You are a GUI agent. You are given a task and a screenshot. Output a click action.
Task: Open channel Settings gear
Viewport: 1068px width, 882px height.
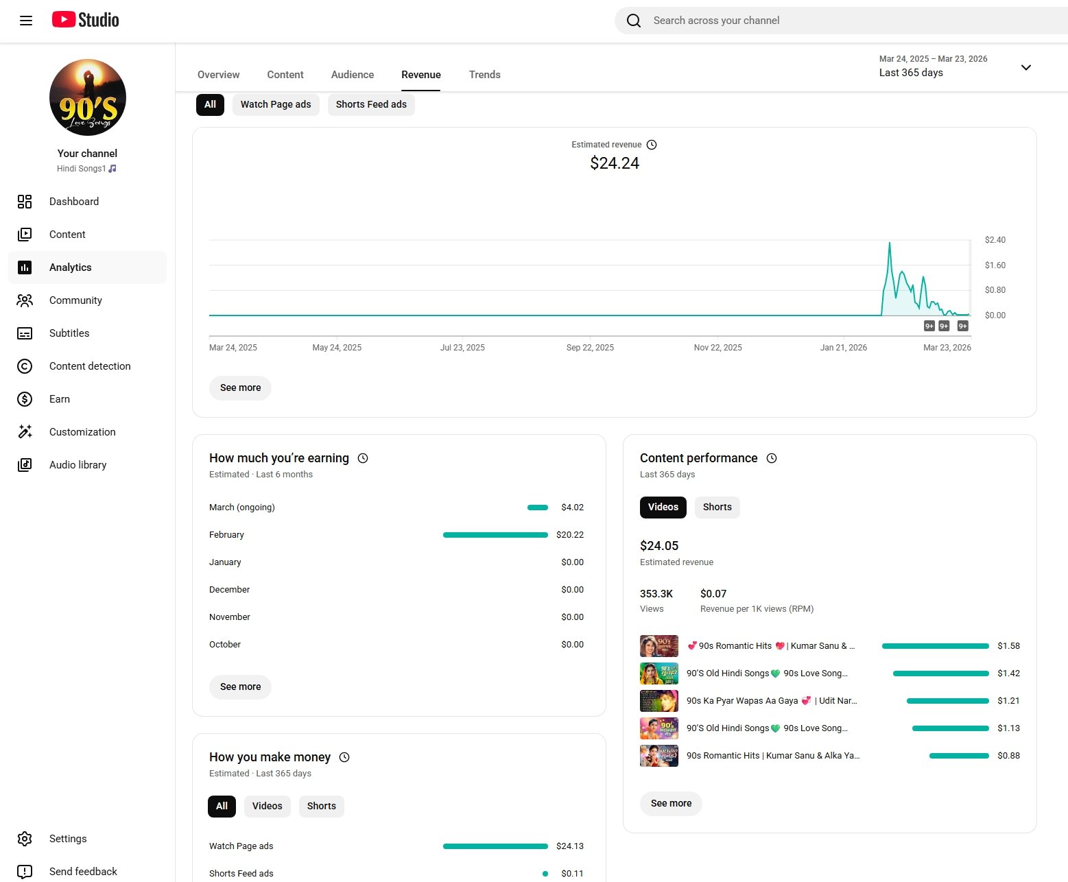point(25,839)
